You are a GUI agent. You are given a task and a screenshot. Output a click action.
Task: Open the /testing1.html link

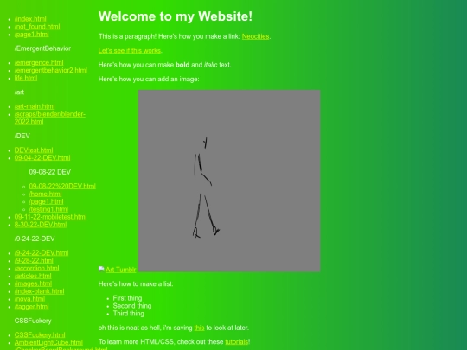(x=48, y=209)
